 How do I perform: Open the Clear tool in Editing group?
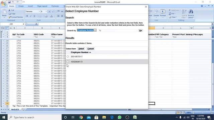click(173, 17)
